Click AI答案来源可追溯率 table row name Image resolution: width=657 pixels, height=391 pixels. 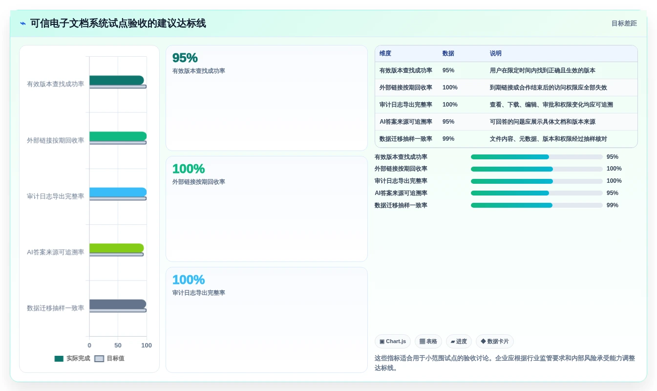pyautogui.click(x=406, y=122)
